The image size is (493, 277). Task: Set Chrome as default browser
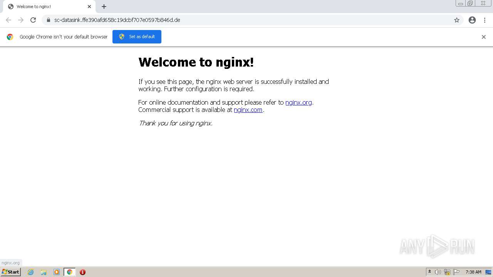(137, 37)
